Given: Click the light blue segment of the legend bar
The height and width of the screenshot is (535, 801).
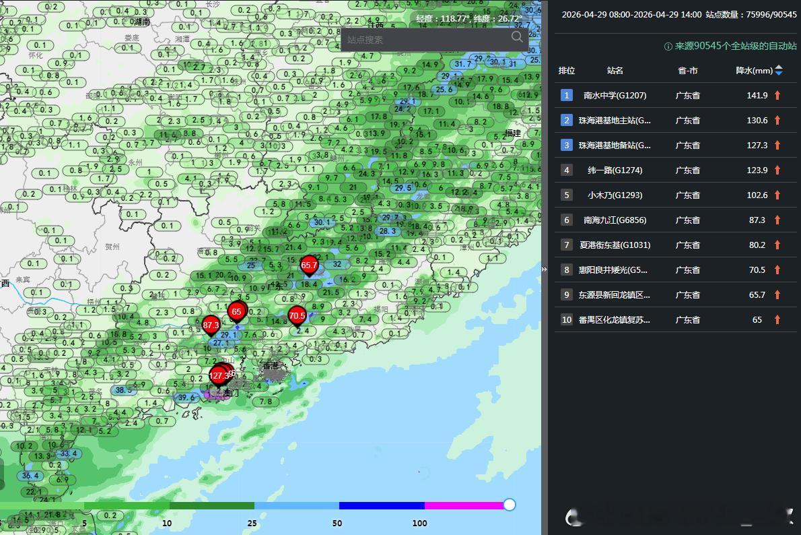Looking at the screenshot, I should pyautogui.click(x=297, y=505).
